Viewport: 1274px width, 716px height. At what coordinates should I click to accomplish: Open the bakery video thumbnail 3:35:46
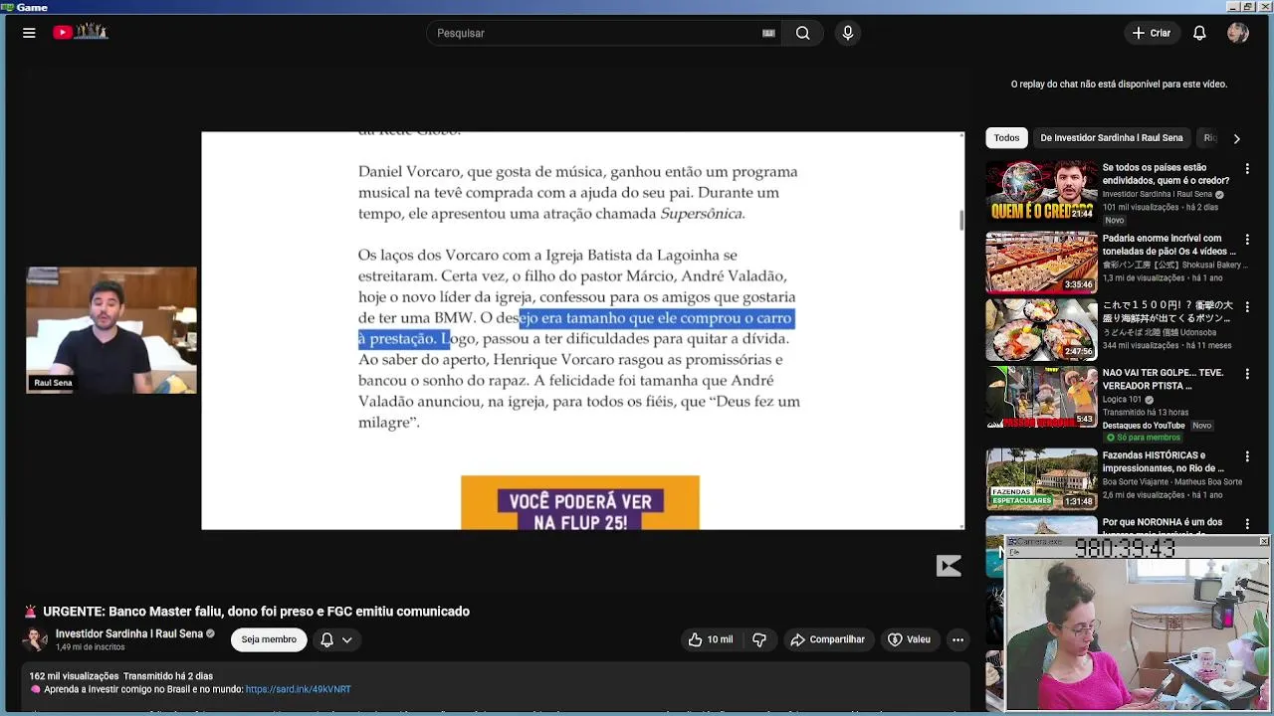tap(1041, 263)
